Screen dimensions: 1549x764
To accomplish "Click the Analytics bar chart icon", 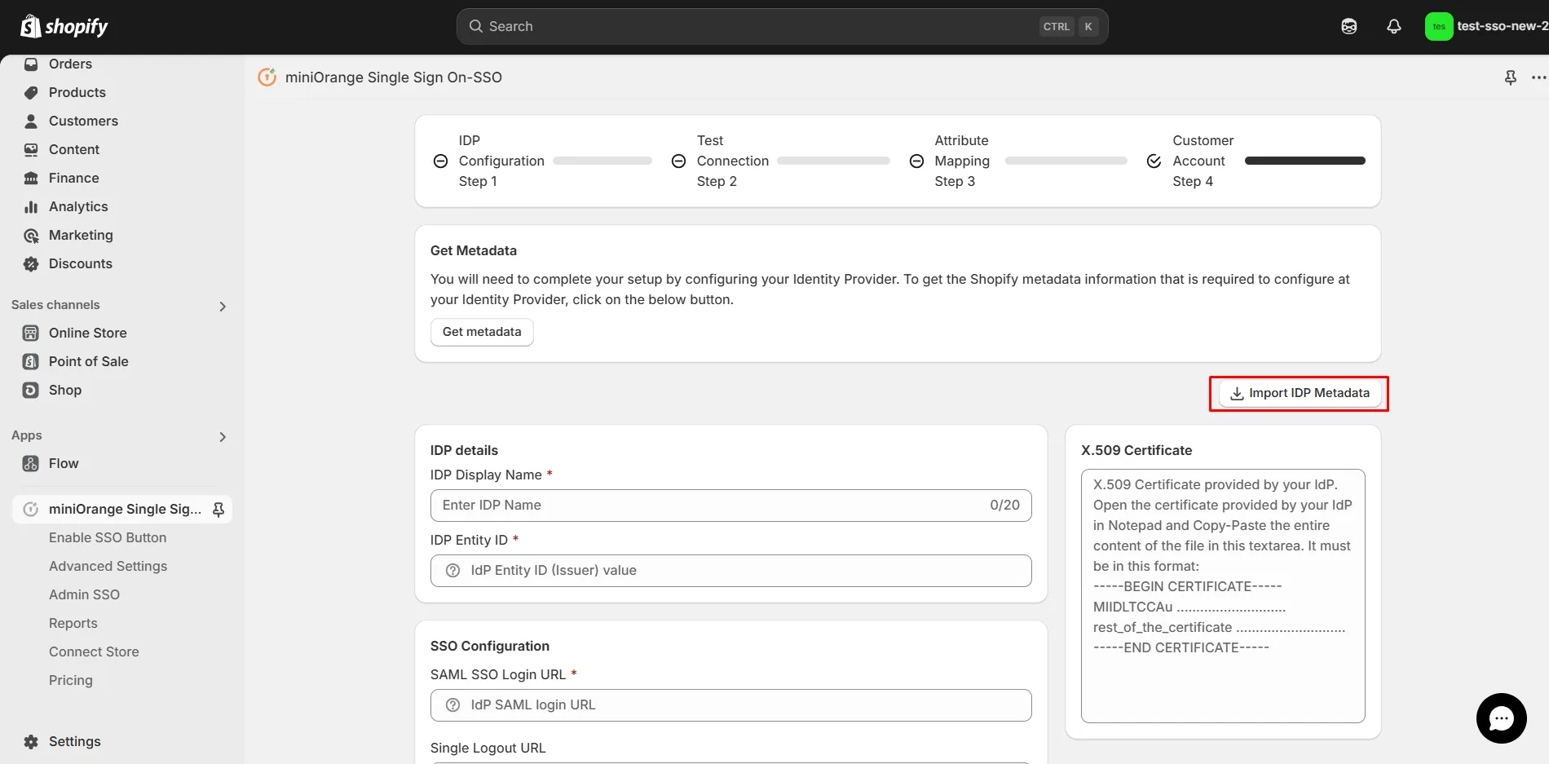I will (x=31, y=206).
